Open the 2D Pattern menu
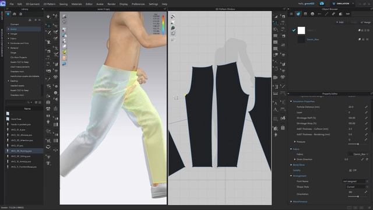373x210 pixels. pyautogui.click(x=49, y=4)
